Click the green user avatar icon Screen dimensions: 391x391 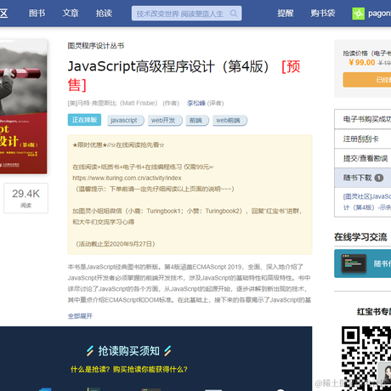(358, 14)
